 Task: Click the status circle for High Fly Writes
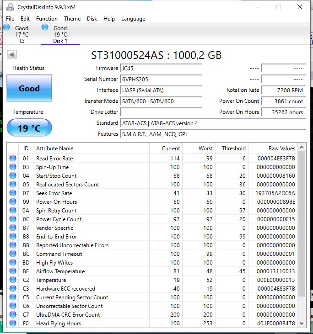pyautogui.click(x=13, y=262)
